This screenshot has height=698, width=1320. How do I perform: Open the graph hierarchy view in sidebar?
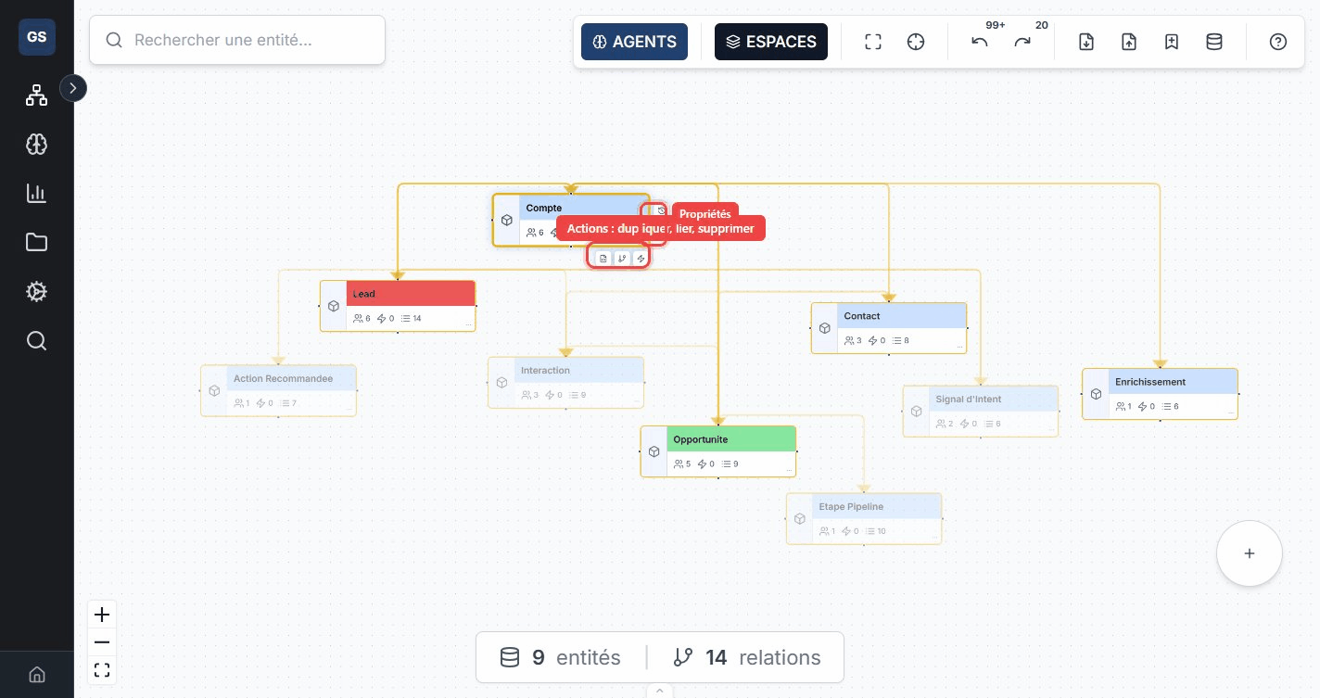click(x=36, y=95)
